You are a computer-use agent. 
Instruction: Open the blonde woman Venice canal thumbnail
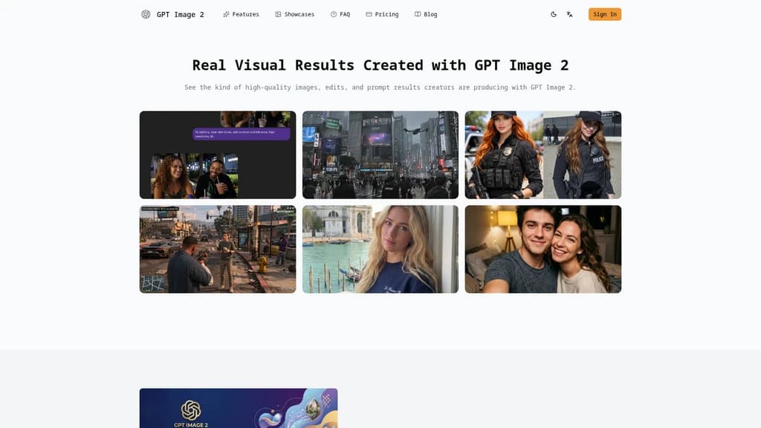click(380, 249)
